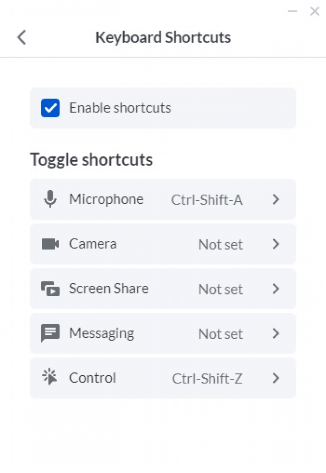Viewport: 326px width, 473px height.
Task: Expand Screen Share shortcut chevron
Action: click(276, 289)
